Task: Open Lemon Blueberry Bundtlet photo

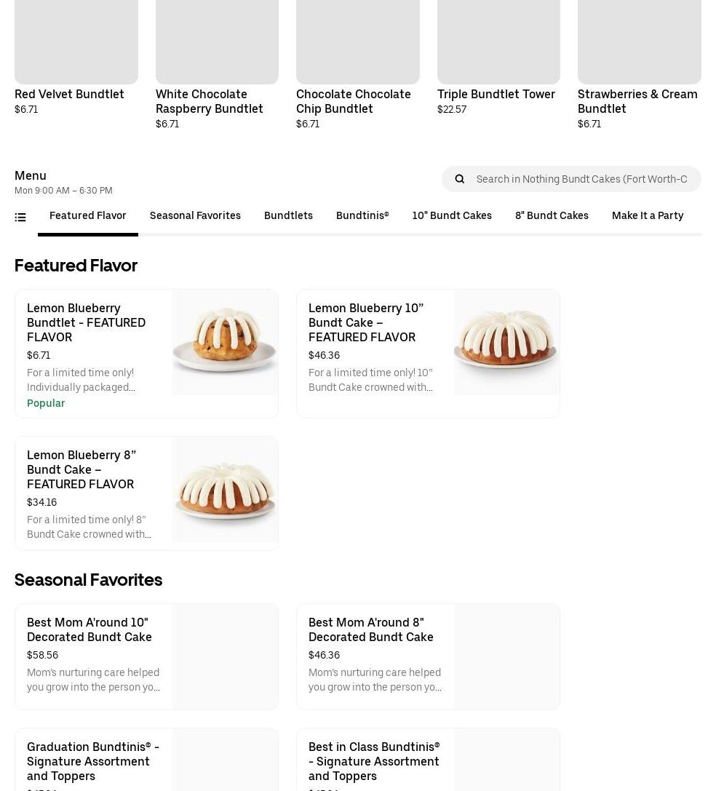Action: (225, 342)
